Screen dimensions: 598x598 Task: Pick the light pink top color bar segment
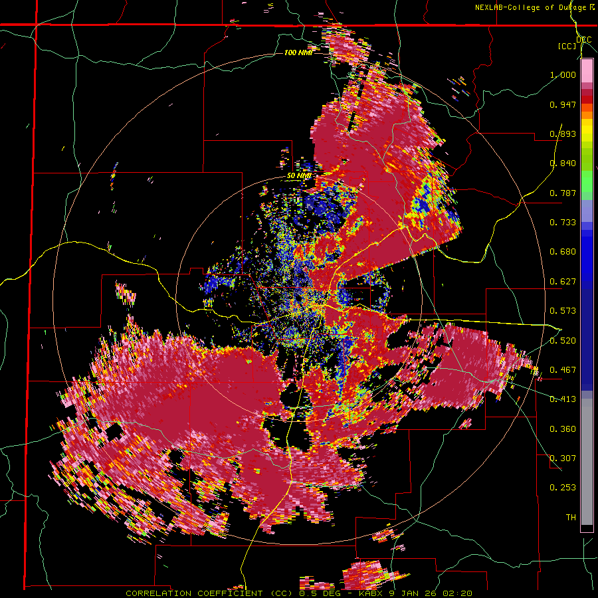tap(587, 71)
